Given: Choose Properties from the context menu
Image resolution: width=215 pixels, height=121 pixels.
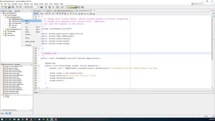Looking at the screenshot, I should click(31, 45).
